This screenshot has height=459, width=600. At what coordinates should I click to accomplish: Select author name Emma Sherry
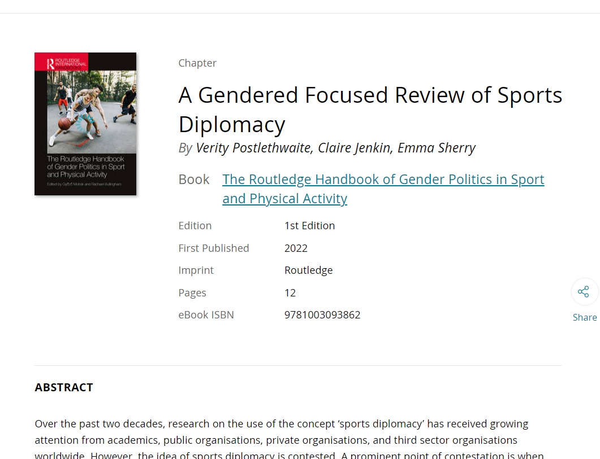(436, 148)
